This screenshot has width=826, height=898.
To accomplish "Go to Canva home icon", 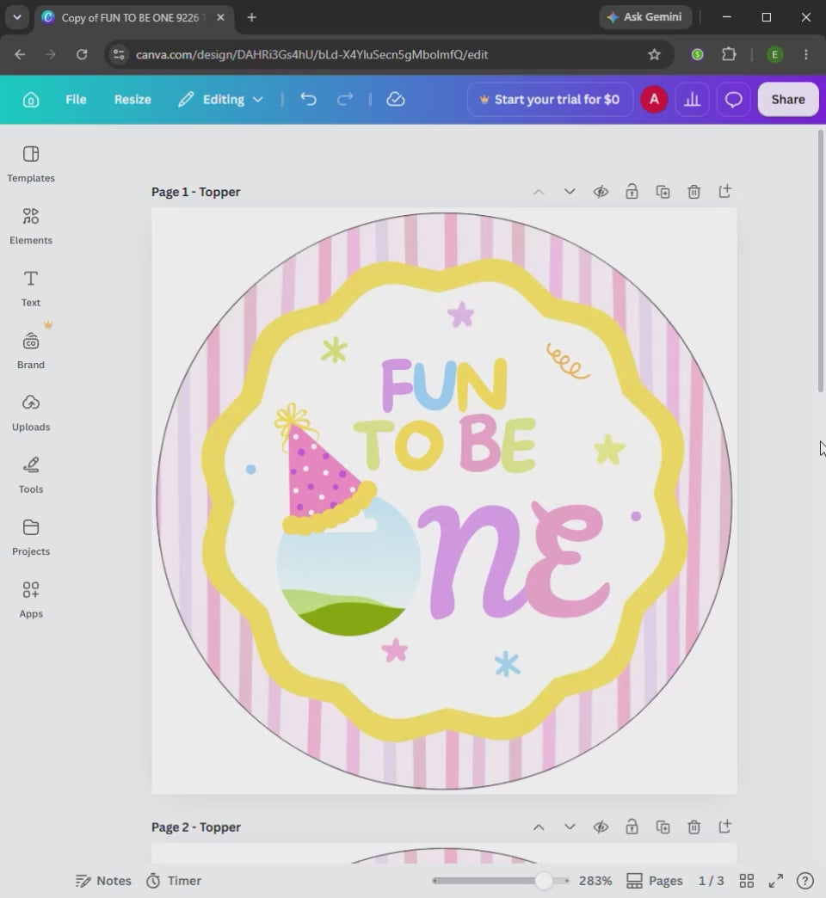I will point(31,100).
